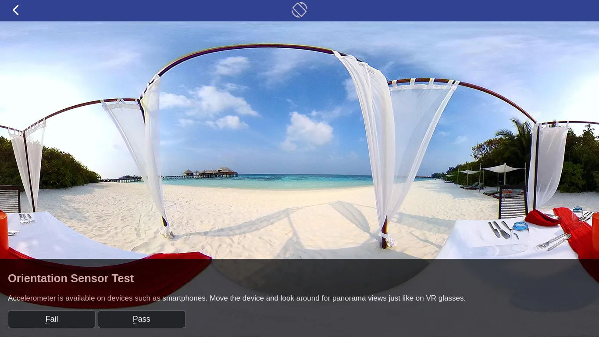Click the Orientation Sensor Test heading
The image size is (599, 337).
pos(71,278)
